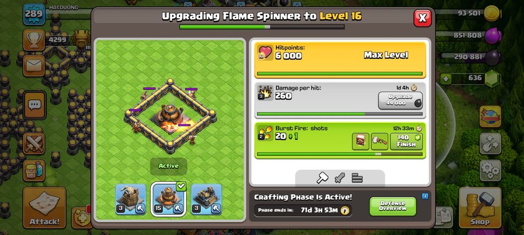This screenshot has width=524, height=235.
Task: Open the crossed swords battle log icon
Action: [x=34, y=143]
